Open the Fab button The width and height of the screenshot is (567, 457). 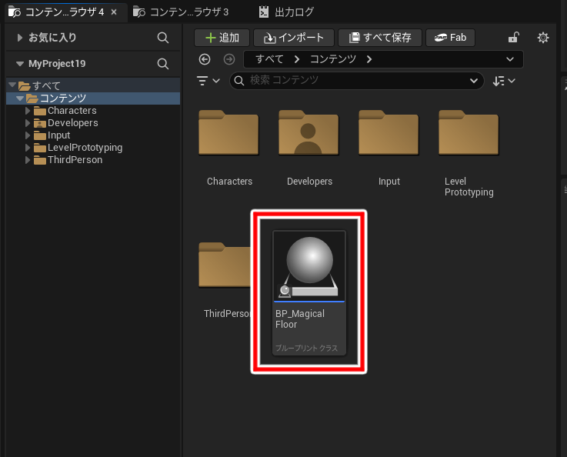[451, 38]
